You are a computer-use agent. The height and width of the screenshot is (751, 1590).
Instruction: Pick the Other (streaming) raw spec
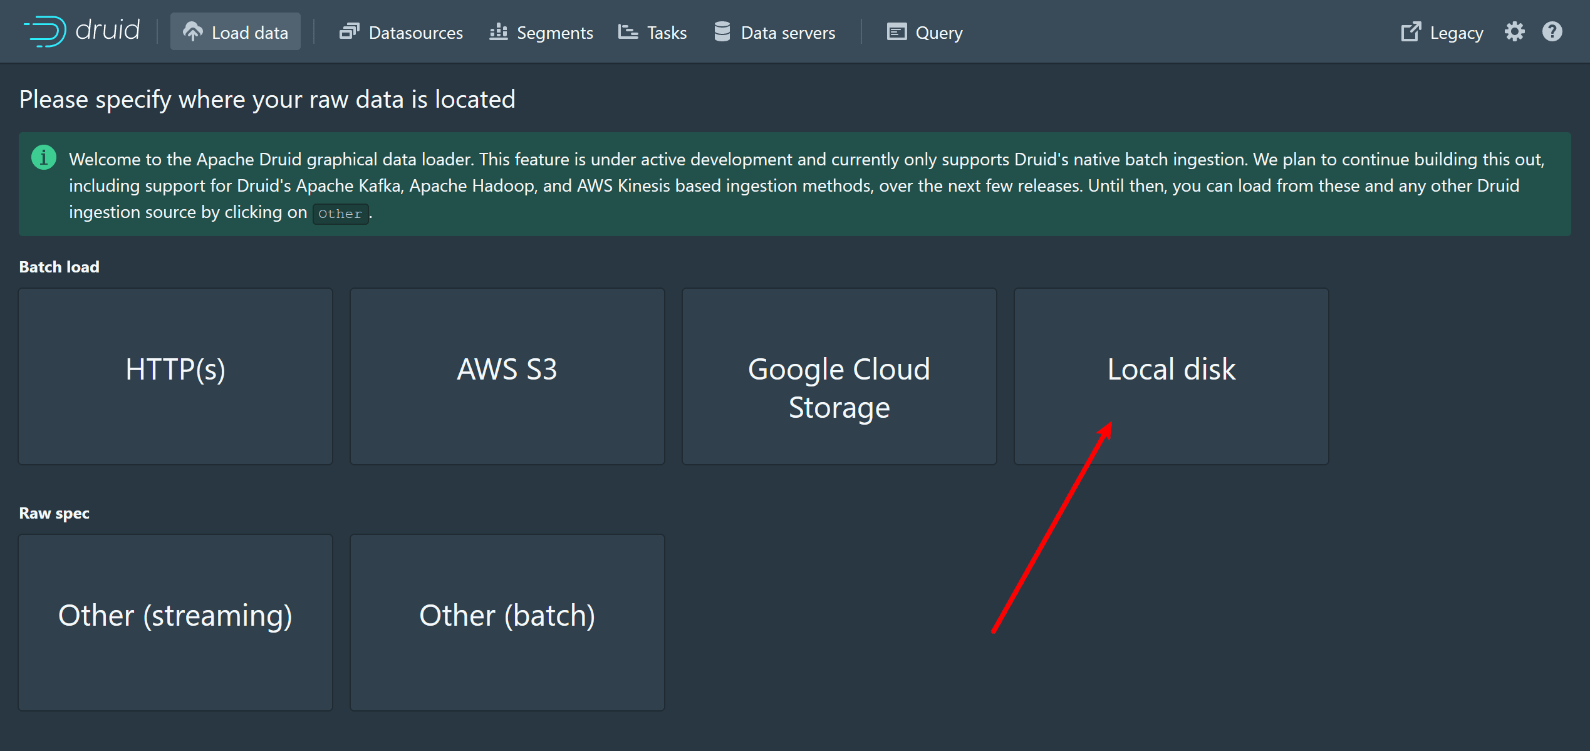pyautogui.click(x=175, y=621)
